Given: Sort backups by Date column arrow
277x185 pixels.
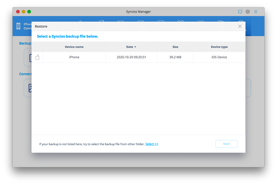Looking at the screenshot, I should (135, 47).
